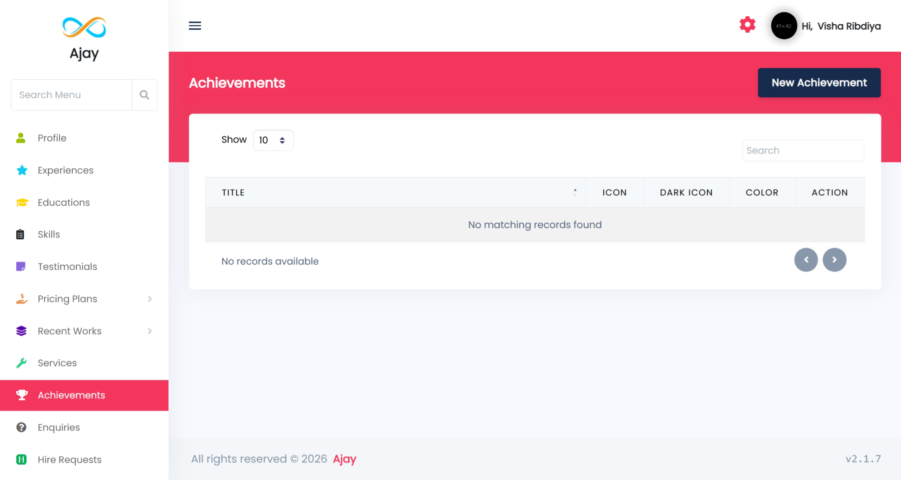Screen dimensions: 901x480
Task: Expand the Pricing Plans submenu chevron
Action: click(150, 299)
